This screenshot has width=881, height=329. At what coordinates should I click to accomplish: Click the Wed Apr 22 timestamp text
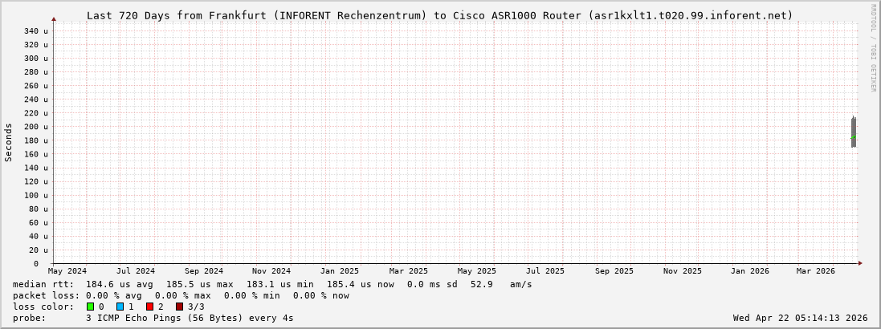click(x=800, y=318)
